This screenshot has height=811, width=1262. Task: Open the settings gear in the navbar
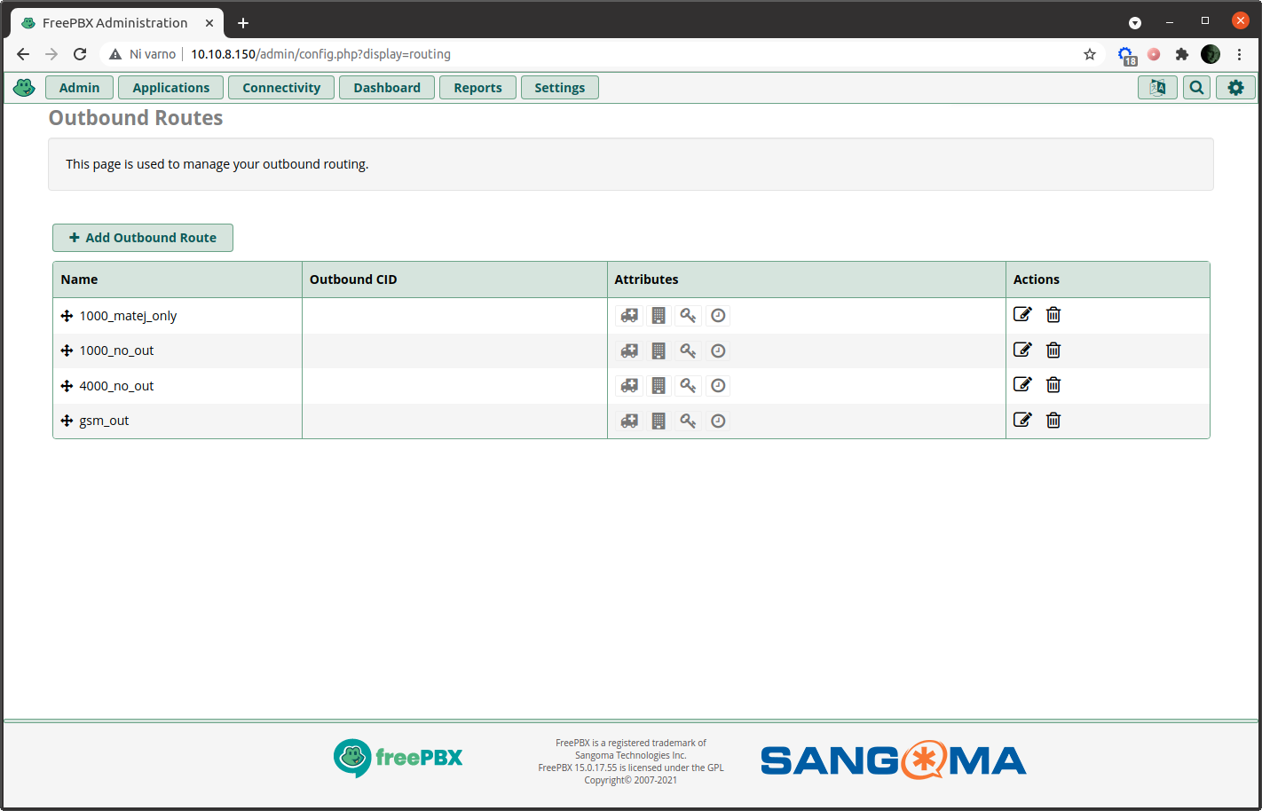click(x=1235, y=87)
